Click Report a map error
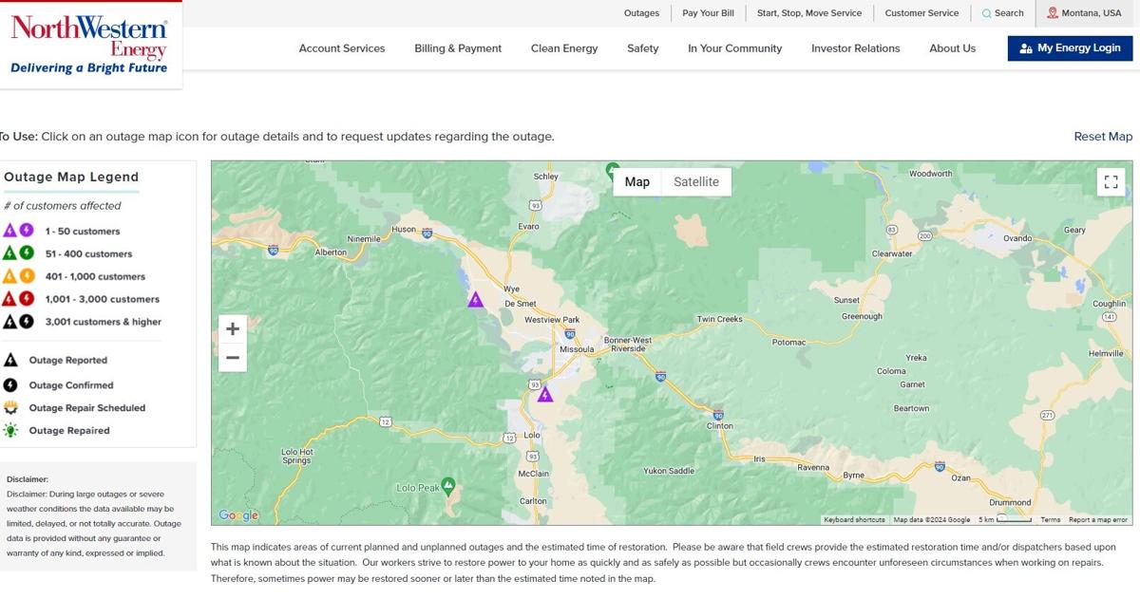The width and height of the screenshot is (1140, 598). pyautogui.click(x=1098, y=520)
